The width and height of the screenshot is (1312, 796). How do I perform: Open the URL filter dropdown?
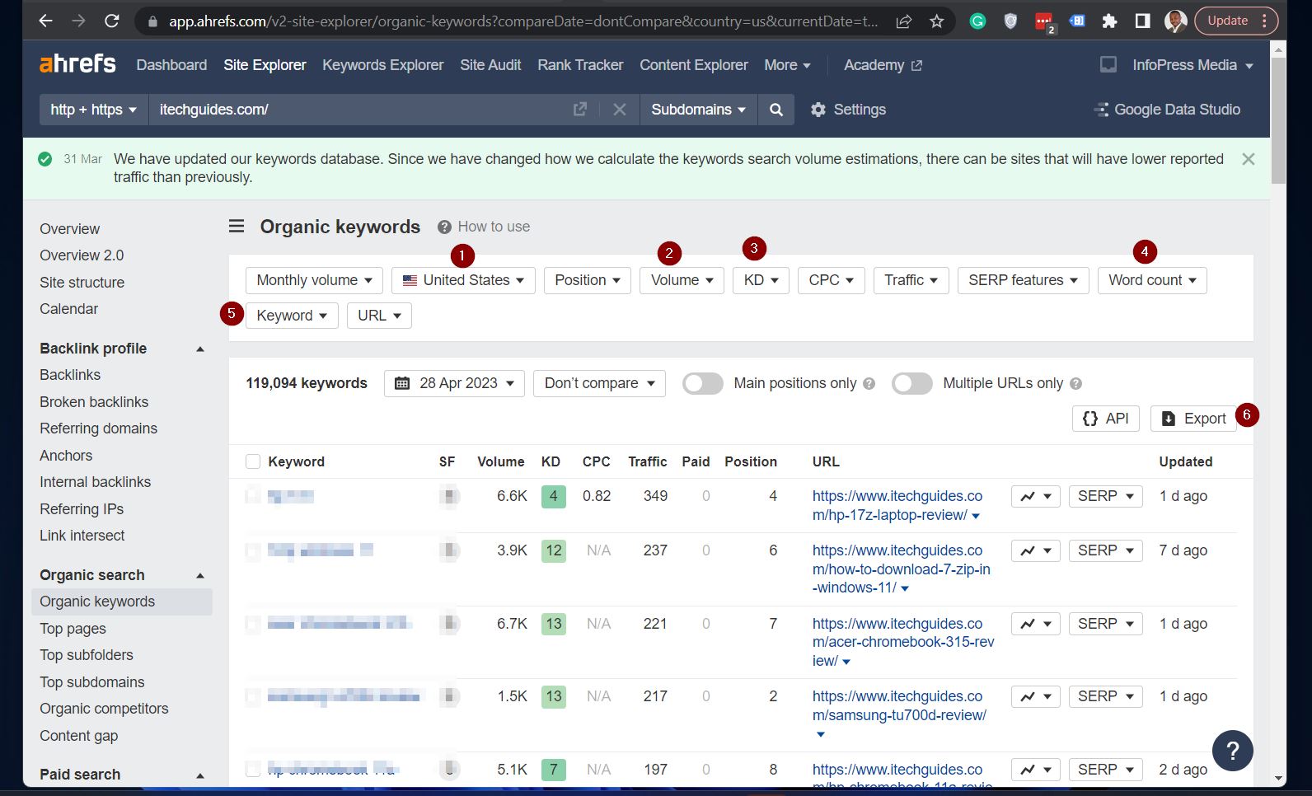click(379, 316)
